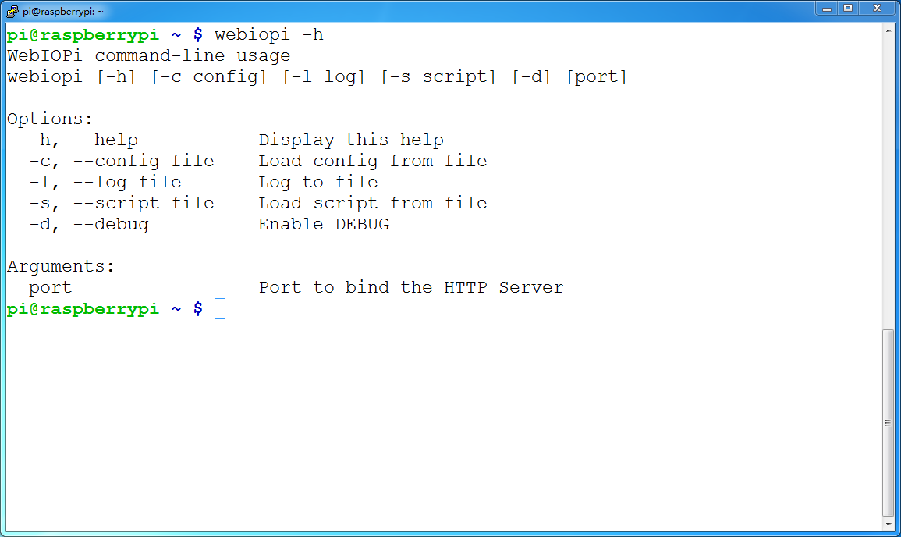Click the 'Options:' heading line
Viewport: 901px width, 537px height.
(50, 119)
